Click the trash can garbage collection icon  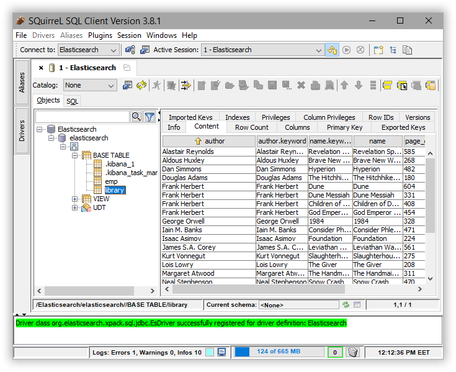tap(352, 352)
